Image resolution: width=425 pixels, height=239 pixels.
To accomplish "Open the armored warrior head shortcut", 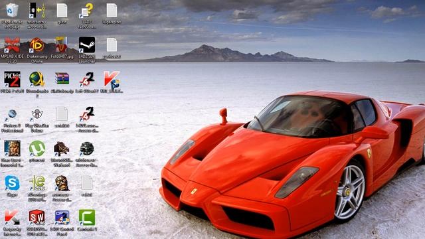I will (x=62, y=183).
